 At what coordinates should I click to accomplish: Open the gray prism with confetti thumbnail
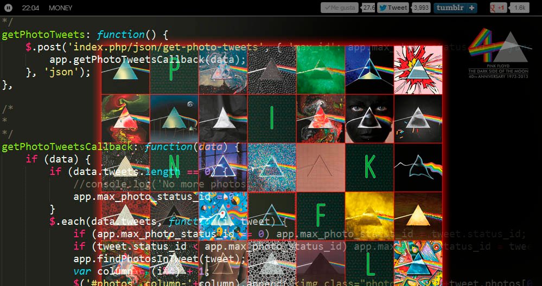click(418, 119)
